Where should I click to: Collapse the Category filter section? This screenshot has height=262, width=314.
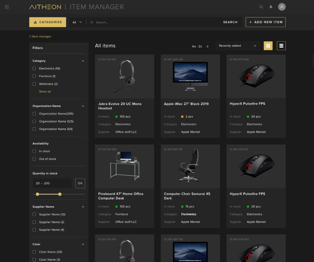(83, 61)
